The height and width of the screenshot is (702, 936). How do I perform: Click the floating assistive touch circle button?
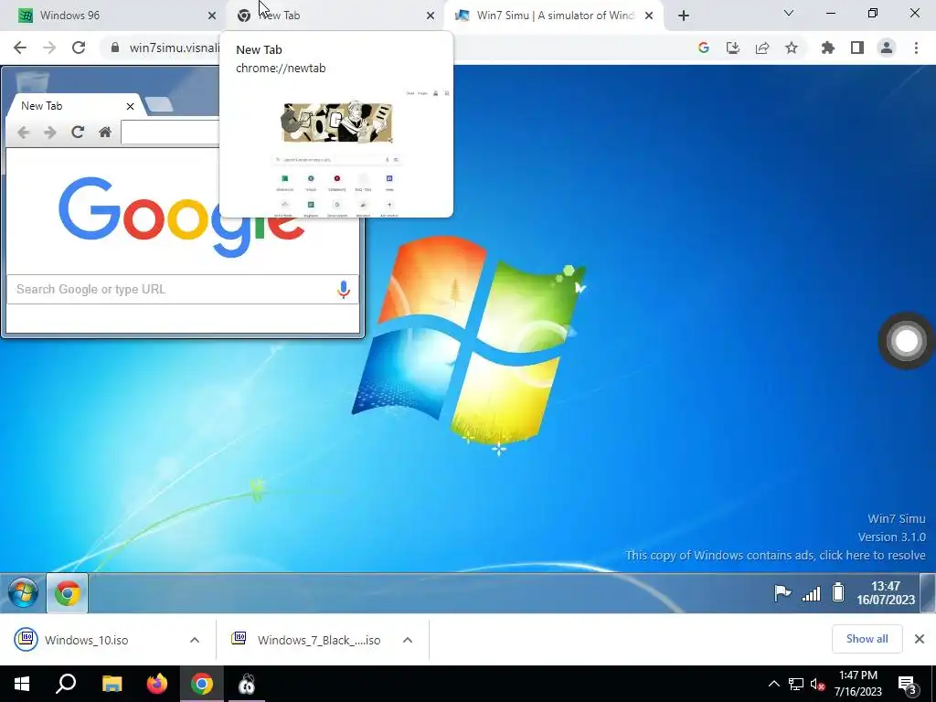906,341
